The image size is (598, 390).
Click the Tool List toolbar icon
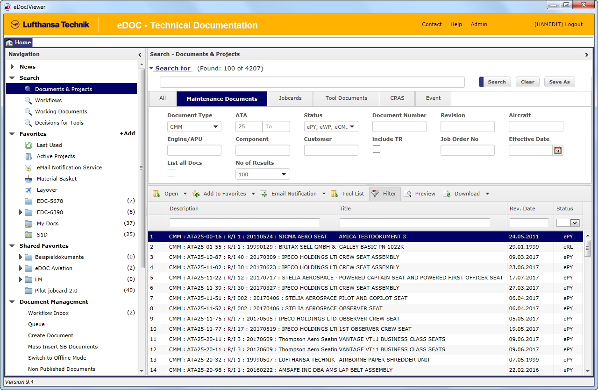click(x=335, y=194)
